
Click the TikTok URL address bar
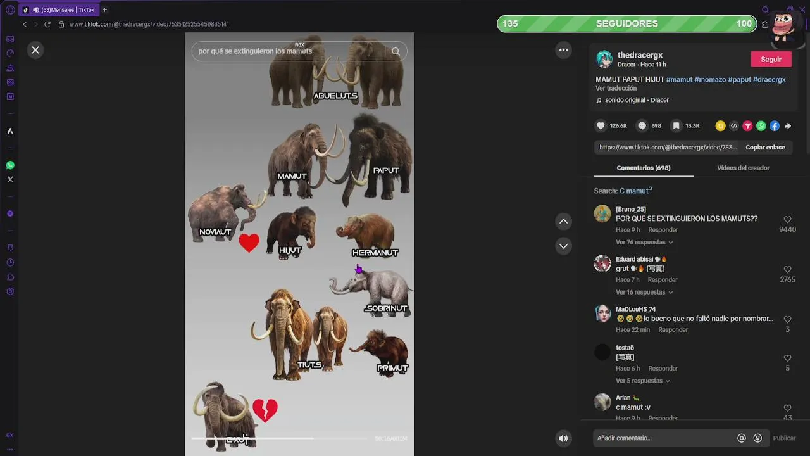pyautogui.click(x=149, y=24)
